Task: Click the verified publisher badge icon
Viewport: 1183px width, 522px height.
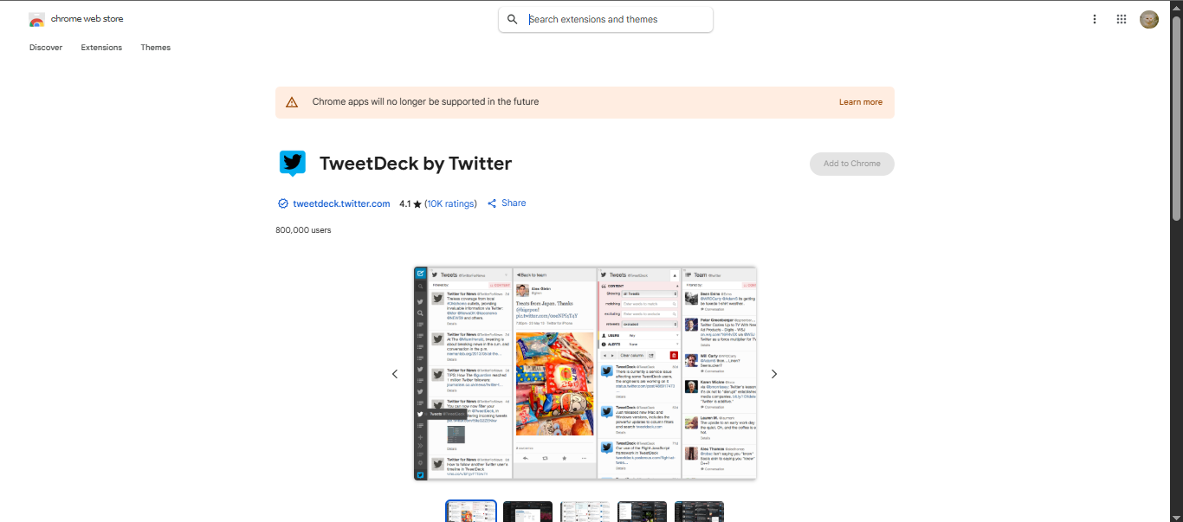Action: pos(282,204)
